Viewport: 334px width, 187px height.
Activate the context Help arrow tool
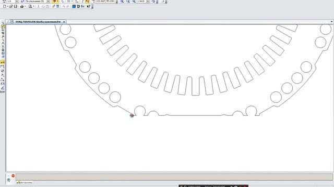(x=89, y=6)
